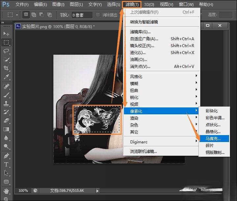The height and width of the screenshot is (201, 237).
Task: Select the Path Selection tool
Action: pos(6,173)
